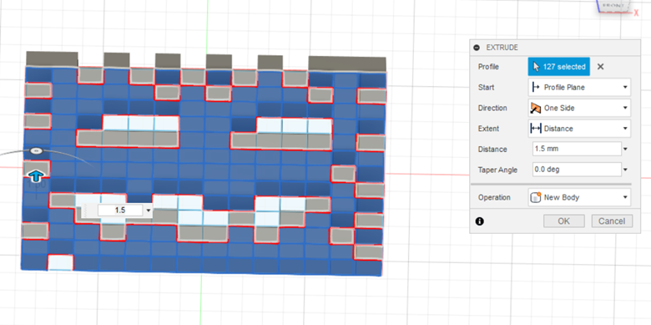Click the One Side direction icon

(x=536, y=108)
